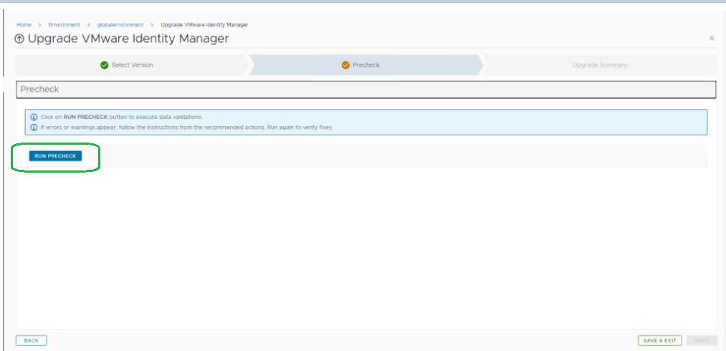Click the info icon beside the RUN PRECHECK hint
This screenshot has height=351, width=726.
click(x=34, y=116)
